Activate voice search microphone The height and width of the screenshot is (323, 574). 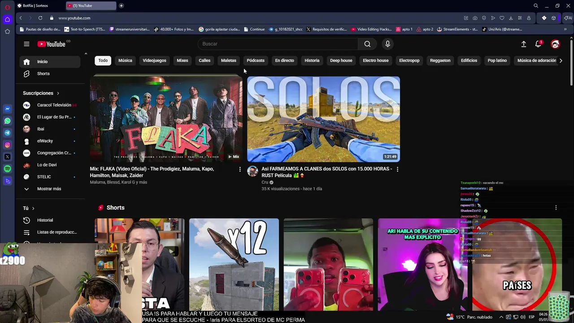tap(387, 44)
